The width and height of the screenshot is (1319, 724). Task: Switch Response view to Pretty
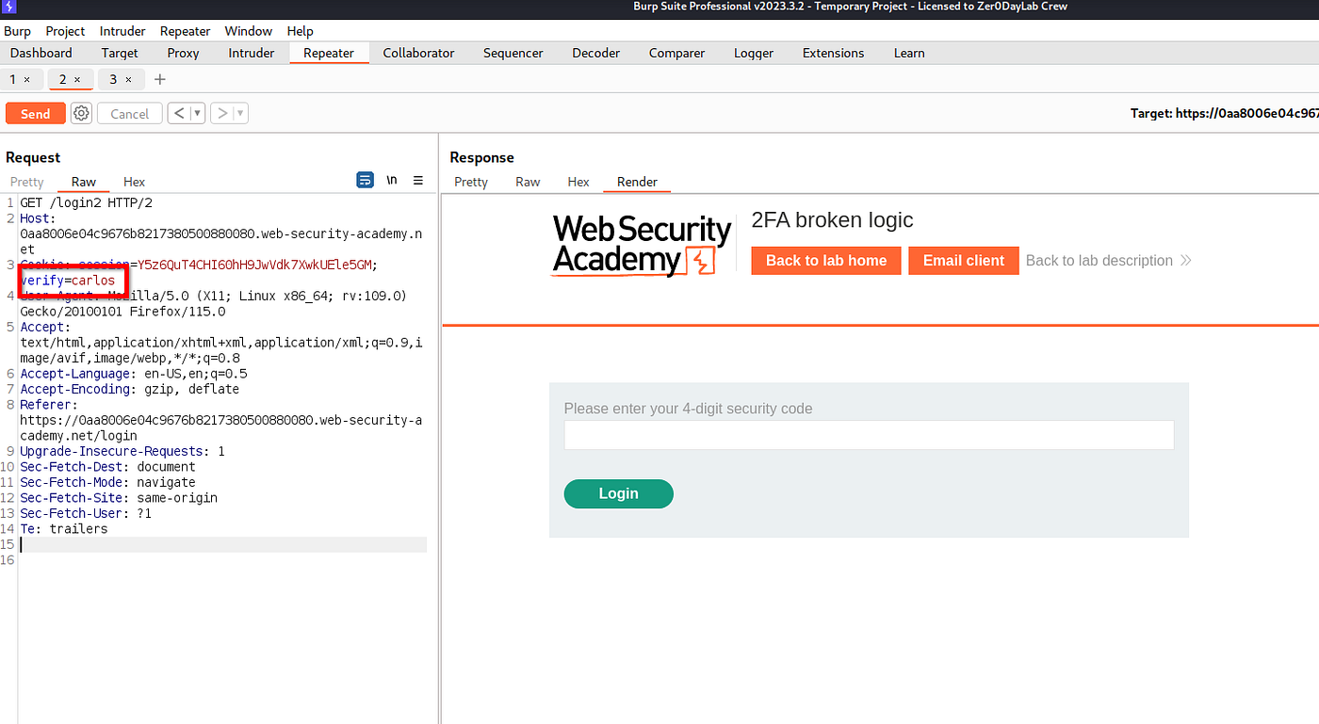(471, 182)
